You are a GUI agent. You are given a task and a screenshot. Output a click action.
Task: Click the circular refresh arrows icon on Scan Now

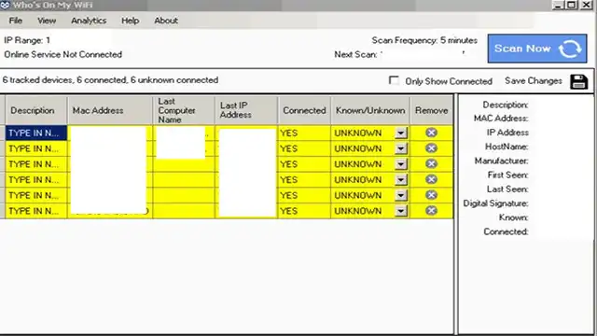point(570,49)
